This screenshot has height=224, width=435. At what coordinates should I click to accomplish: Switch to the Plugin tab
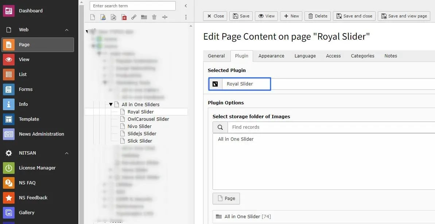point(242,56)
